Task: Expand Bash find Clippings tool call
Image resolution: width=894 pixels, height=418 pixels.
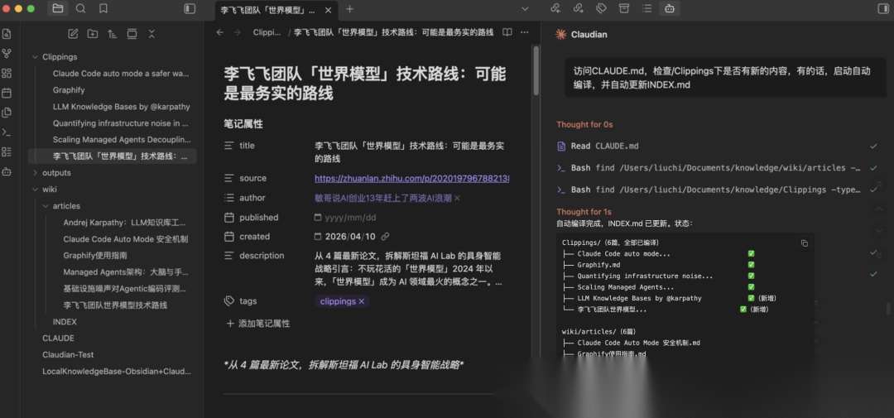Action: point(717,190)
